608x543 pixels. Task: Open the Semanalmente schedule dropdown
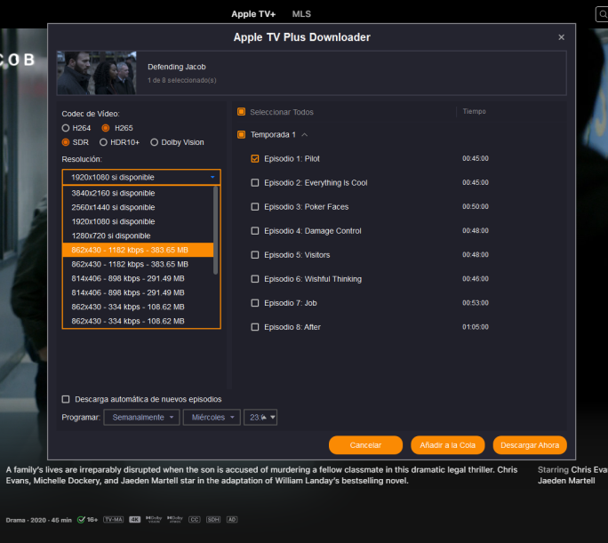tap(140, 417)
